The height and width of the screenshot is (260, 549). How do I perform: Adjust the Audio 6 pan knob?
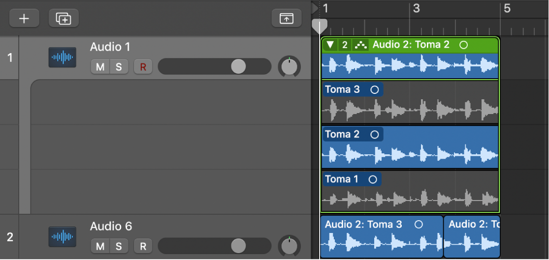[290, 246]
